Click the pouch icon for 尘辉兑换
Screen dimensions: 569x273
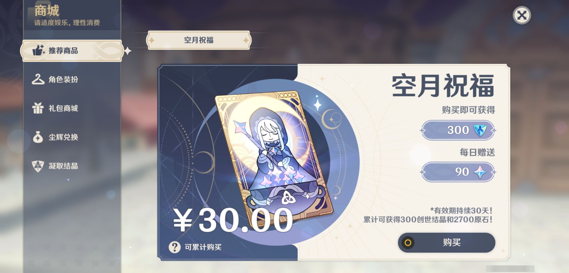(x=38, y=137)
